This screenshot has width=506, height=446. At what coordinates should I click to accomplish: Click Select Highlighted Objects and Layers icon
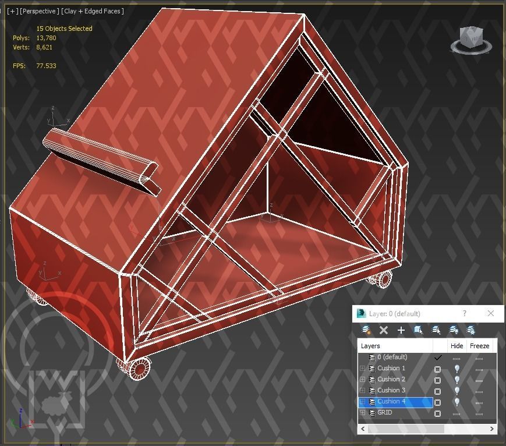click(419, 330)
